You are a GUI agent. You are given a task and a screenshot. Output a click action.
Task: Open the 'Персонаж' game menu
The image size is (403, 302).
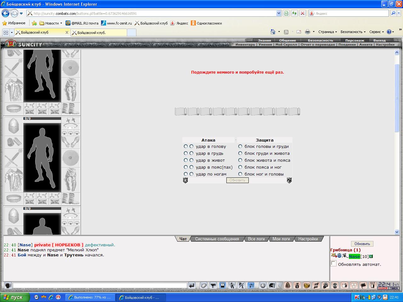[355, 40]
